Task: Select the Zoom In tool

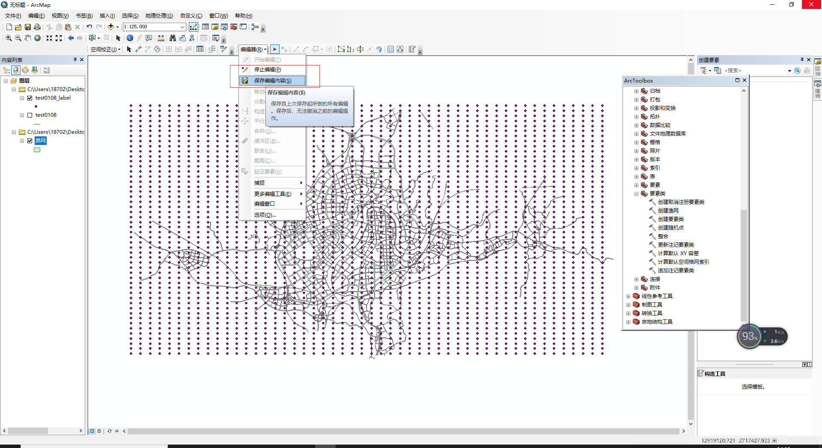Action: [9, 38]
